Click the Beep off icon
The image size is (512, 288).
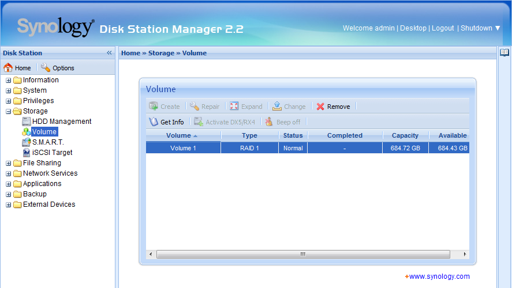coord(269,122)
